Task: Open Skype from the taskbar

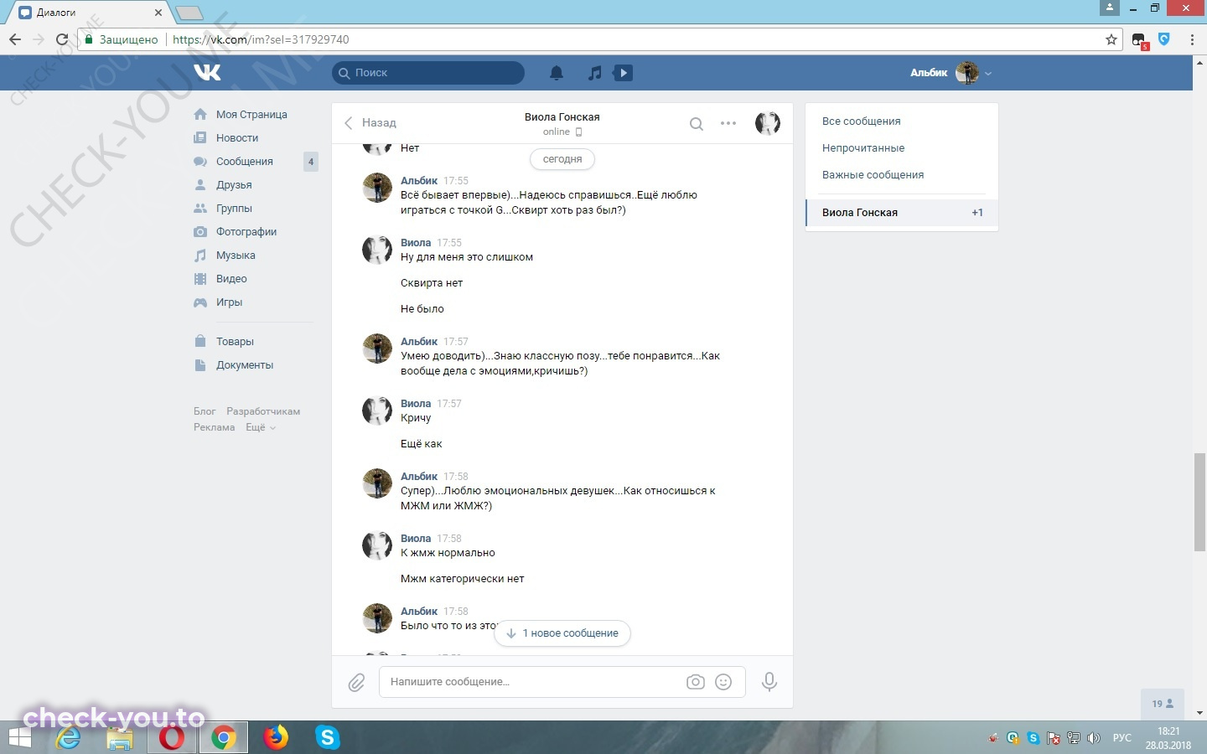Action: tap(327, 737)
